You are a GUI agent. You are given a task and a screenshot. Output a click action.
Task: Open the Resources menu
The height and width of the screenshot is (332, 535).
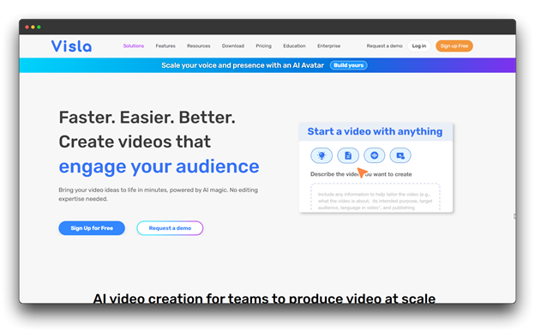coord(199,45)
